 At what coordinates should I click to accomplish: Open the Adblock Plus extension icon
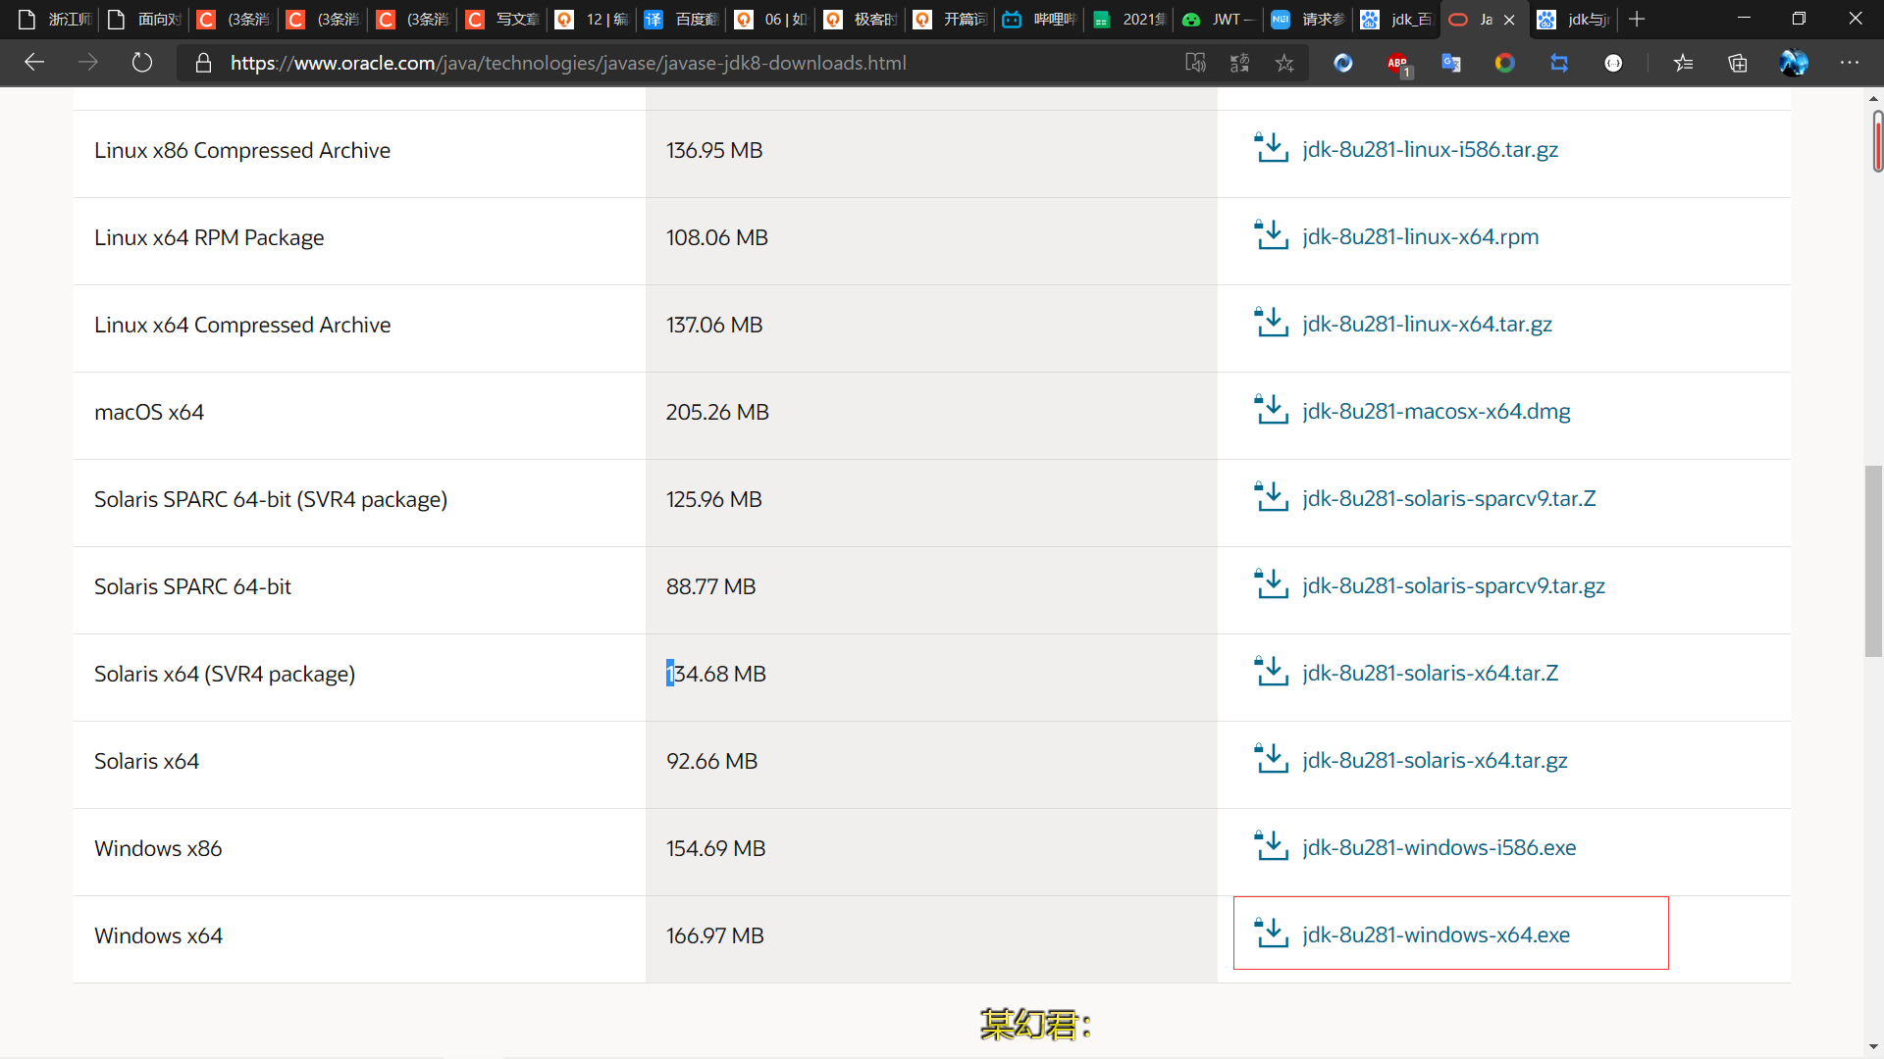coord(1397,63)
